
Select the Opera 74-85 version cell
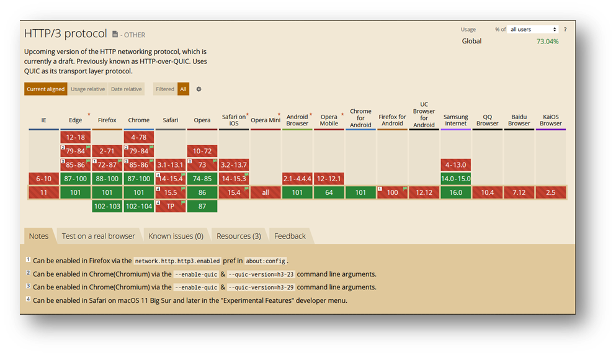(202, 179)
